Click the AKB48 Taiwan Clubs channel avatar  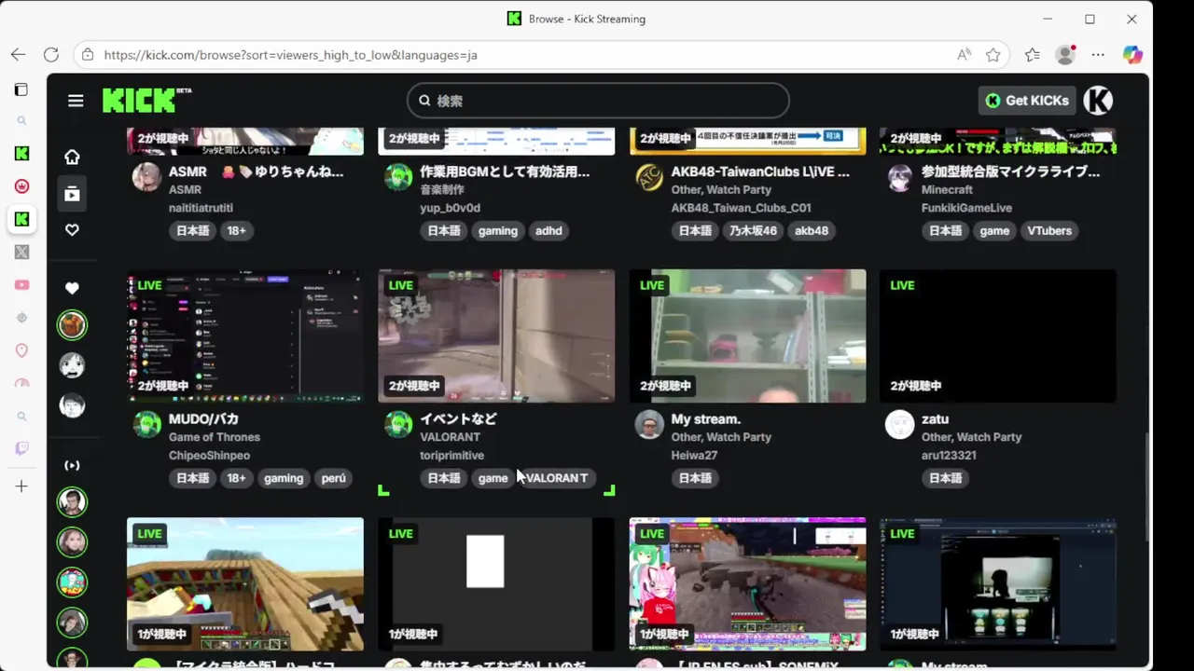coord(649,177)
